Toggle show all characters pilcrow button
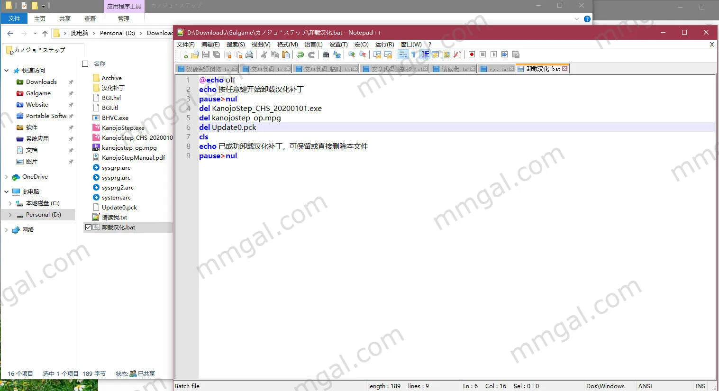Image resolution: width=719 pixels, height=391 pixels. [414, 55]
